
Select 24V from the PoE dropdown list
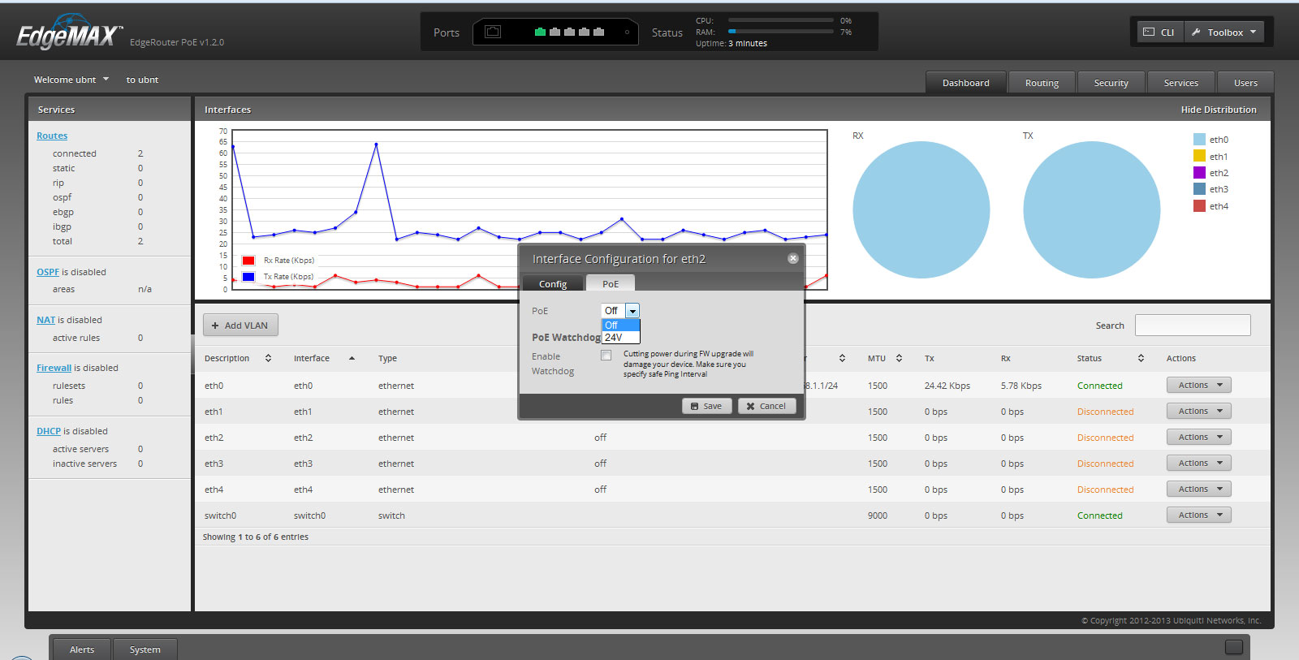[x=615, y=338]
